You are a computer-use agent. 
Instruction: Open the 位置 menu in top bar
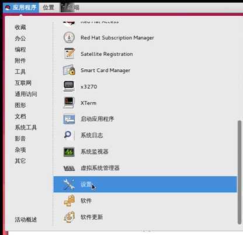pyautogui.click(x=48, y=8)
